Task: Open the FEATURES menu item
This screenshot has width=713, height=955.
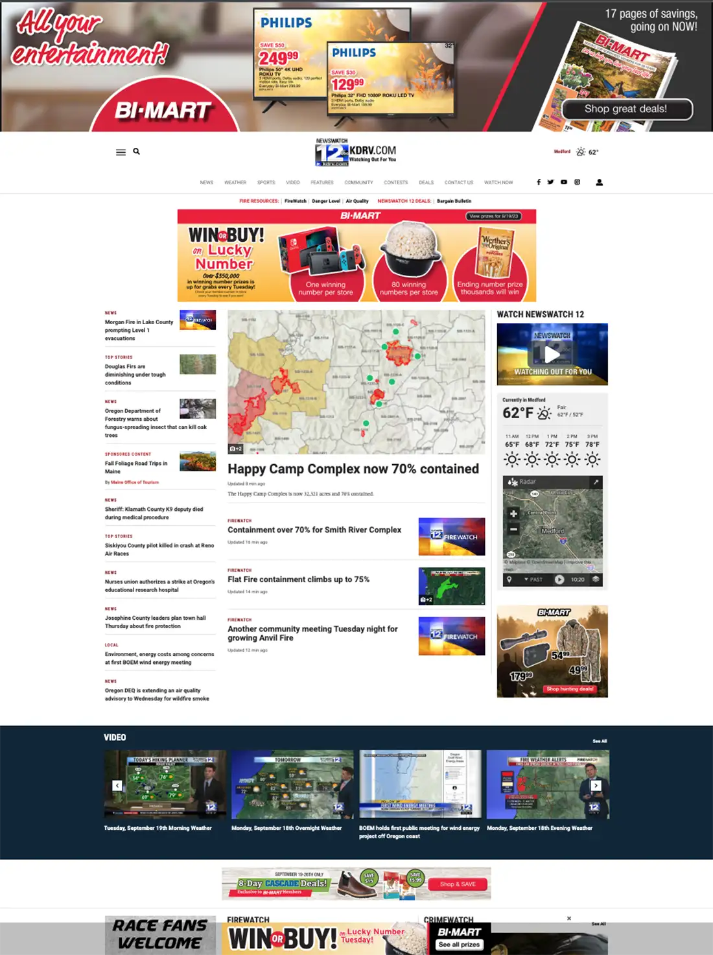Action: (x=322, y=183)
